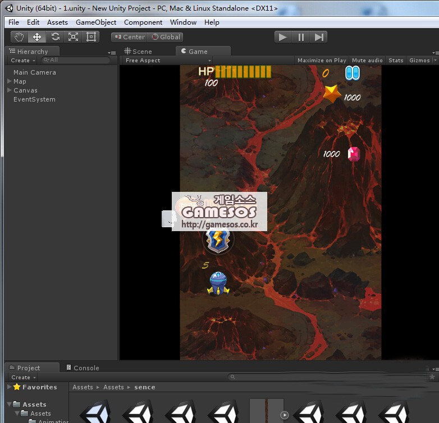This screenshot has width=439, height=423.
Task: Select the Move tool
Action: [x=37, y=37]
